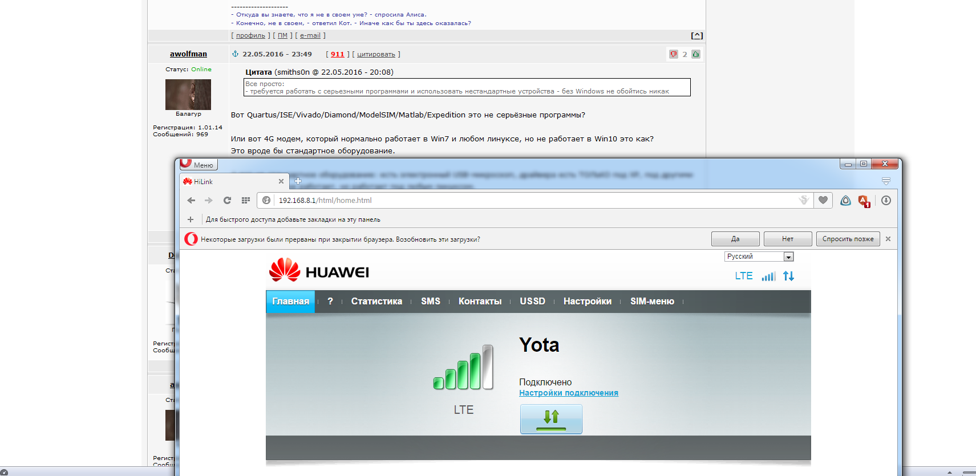The image size is (976, 476).
Task: Click the Спросить позже button
Action: (x=848, y=239)
